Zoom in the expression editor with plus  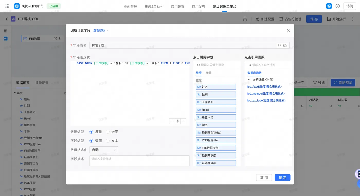[172, 121]
